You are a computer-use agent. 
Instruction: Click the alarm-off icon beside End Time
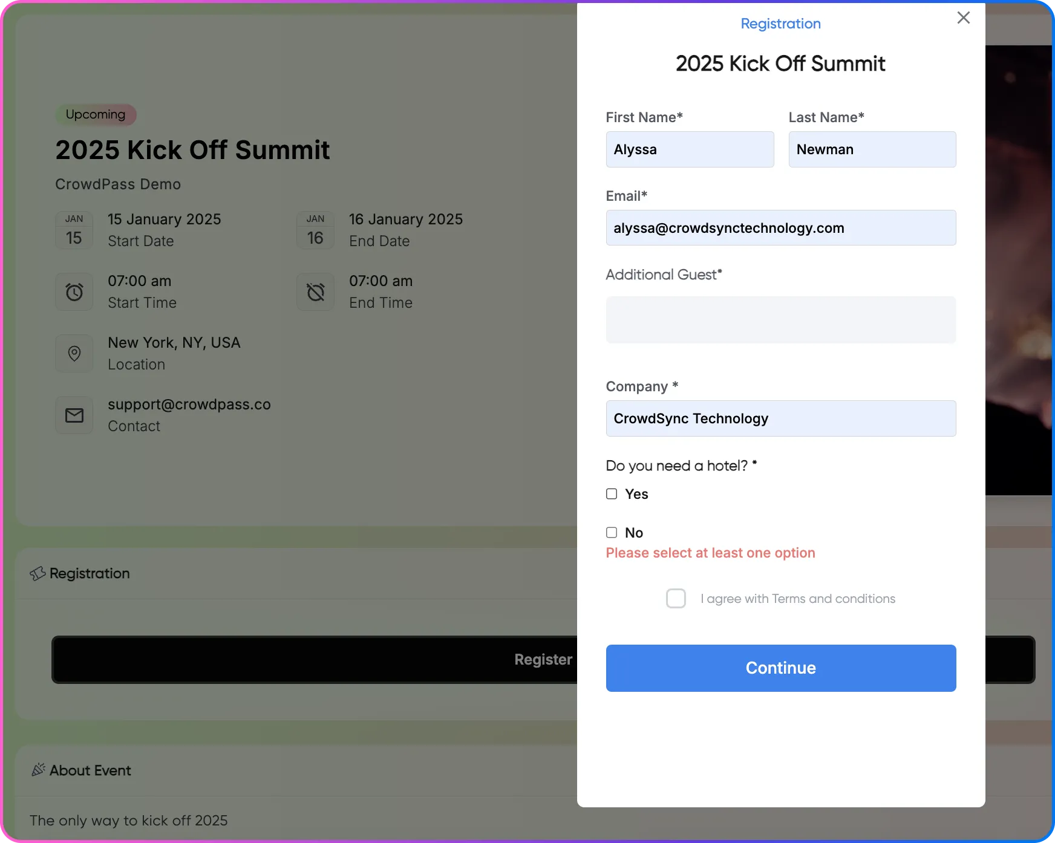coord(315,291)
